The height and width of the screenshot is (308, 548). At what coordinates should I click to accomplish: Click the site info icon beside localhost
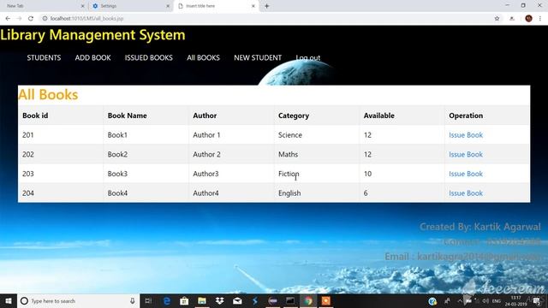tap(45, 19)
